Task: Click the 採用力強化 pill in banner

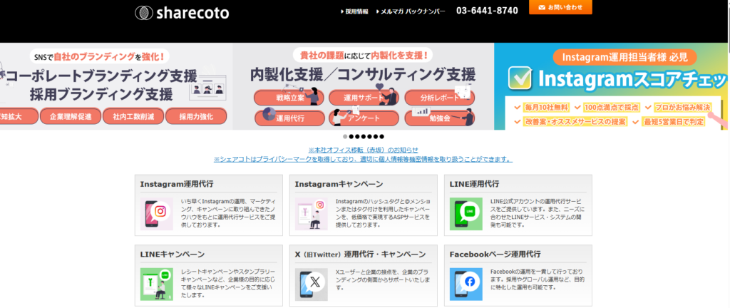Action: click(196, 116)
